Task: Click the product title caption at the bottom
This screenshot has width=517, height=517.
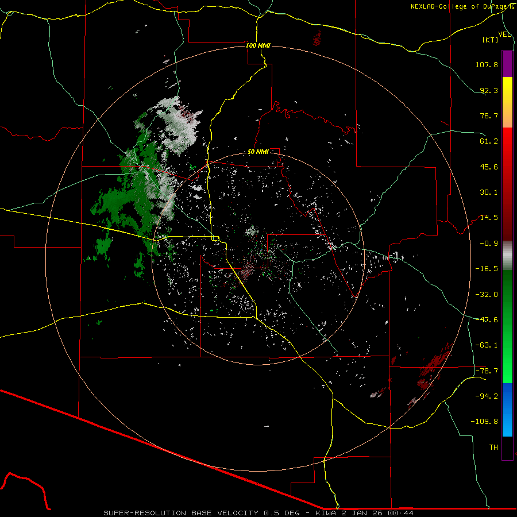Action: (x=258, y=513)
